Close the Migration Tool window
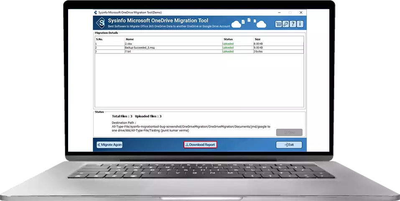Image resolution: width=400 pixels, height=201 pixels. (301, 13)
